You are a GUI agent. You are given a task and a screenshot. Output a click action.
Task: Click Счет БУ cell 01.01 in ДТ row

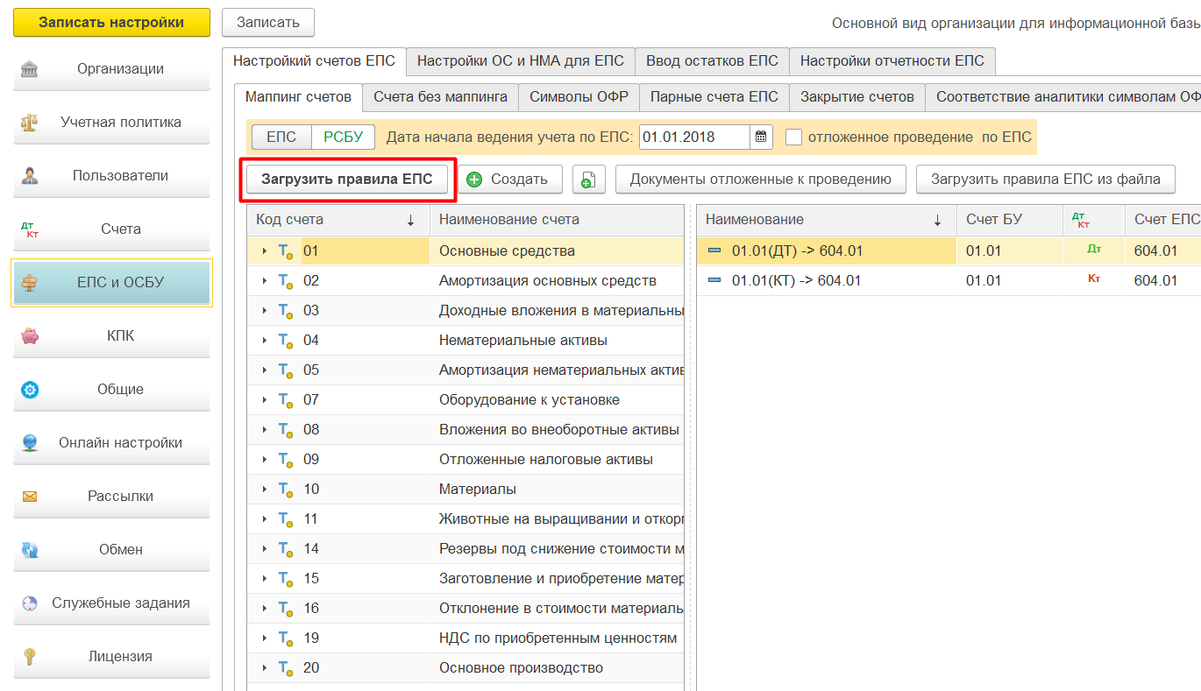click(x=1009, y=251)
